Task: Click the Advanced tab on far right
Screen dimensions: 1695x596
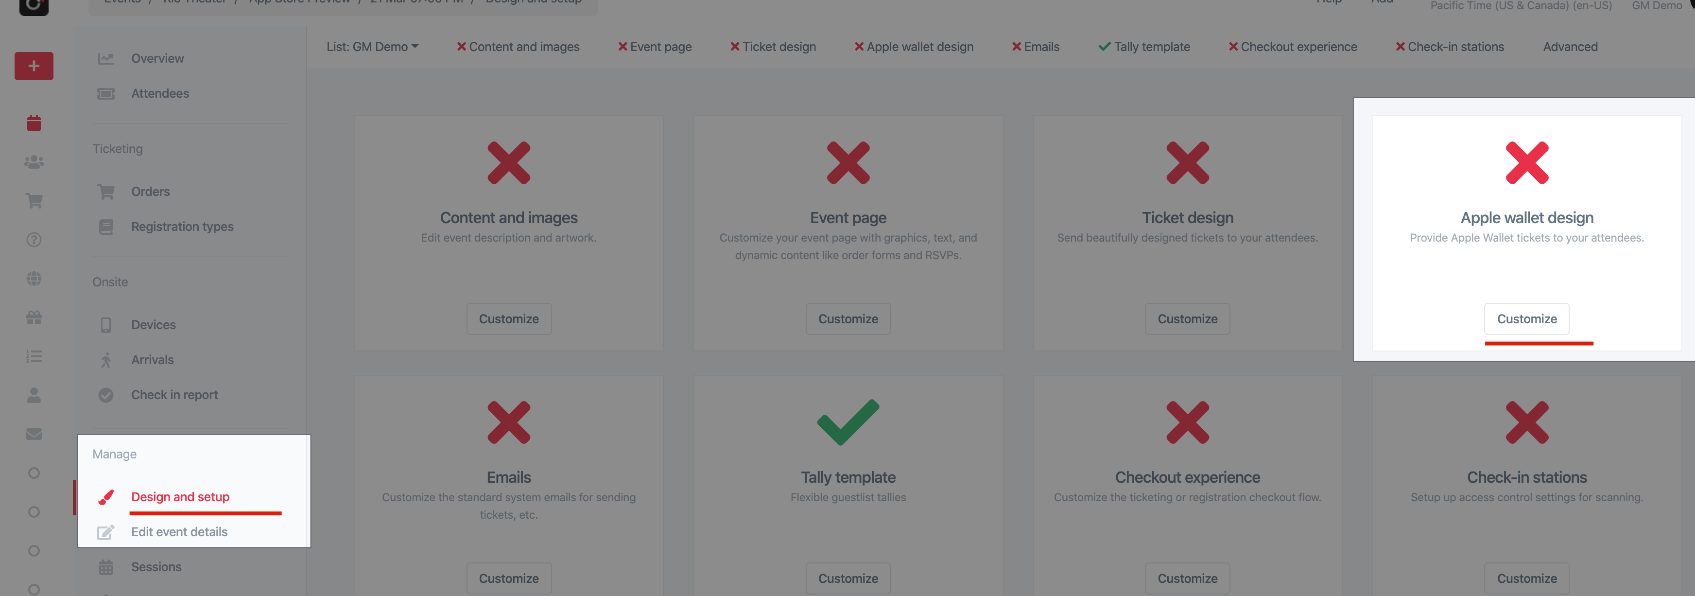Action: 1570,45
